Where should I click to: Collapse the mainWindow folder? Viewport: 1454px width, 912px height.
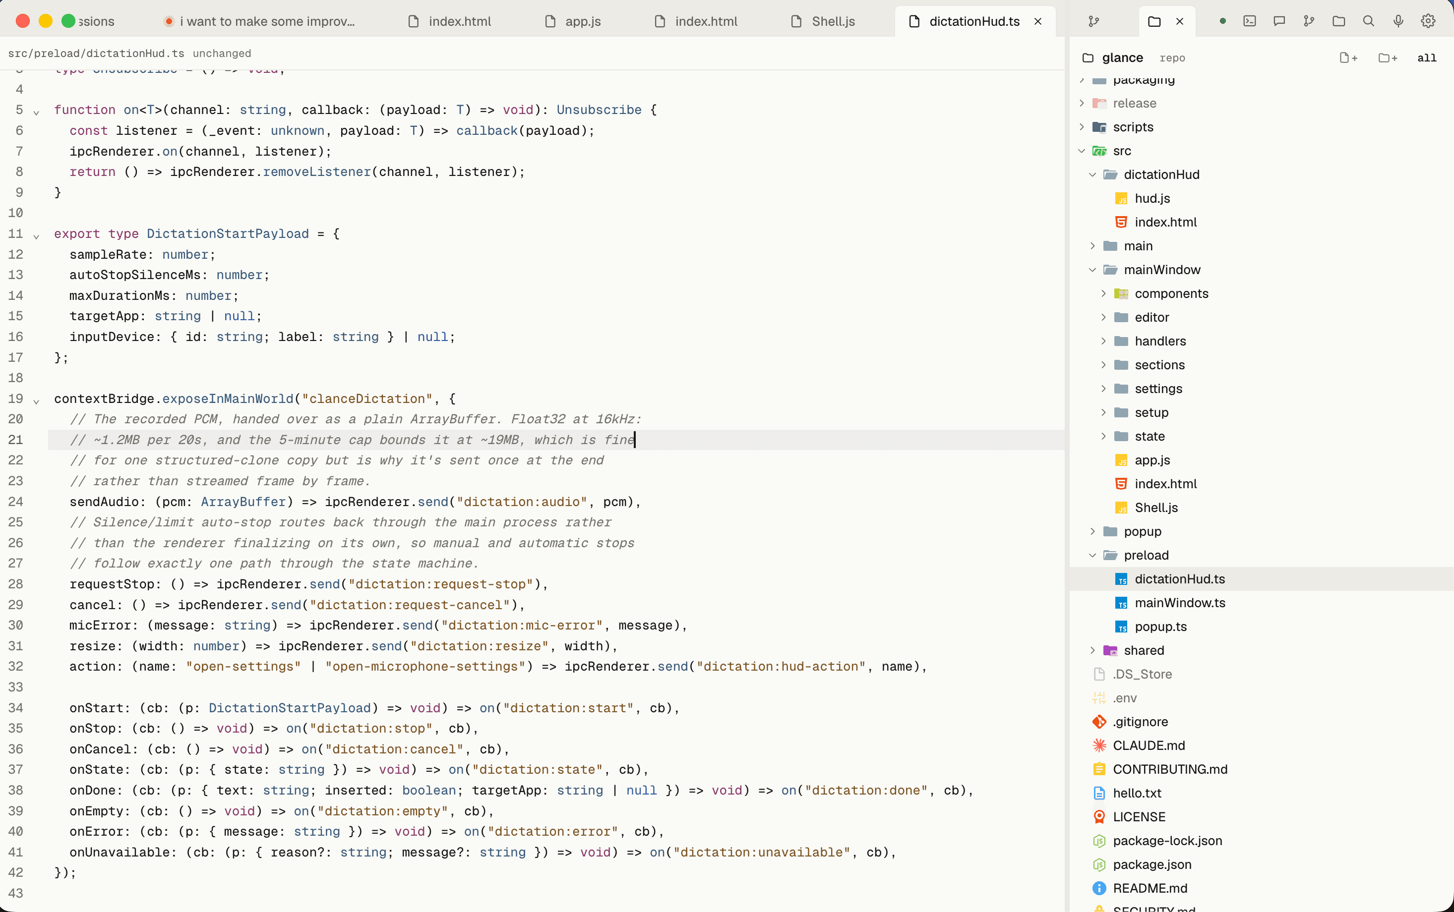point(1092,270)
